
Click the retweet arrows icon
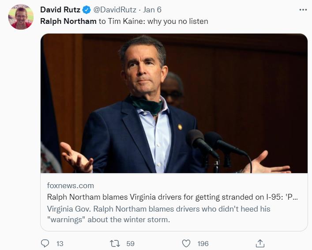(x=114, y=243)
